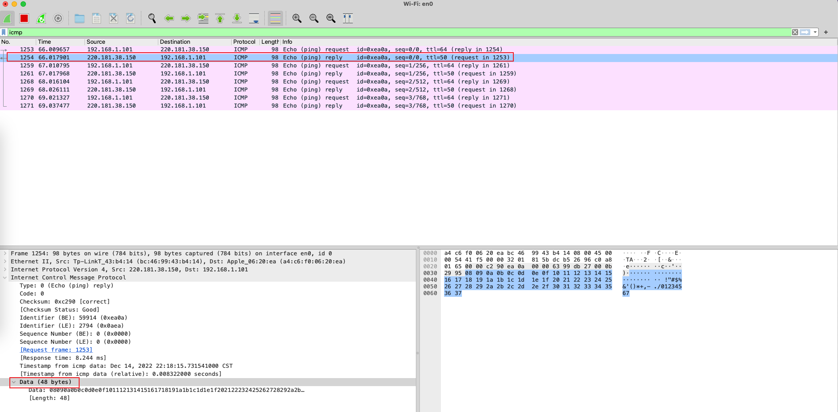Zoom out the main window text
The image size is (838, 412).
tap(314, 18)
